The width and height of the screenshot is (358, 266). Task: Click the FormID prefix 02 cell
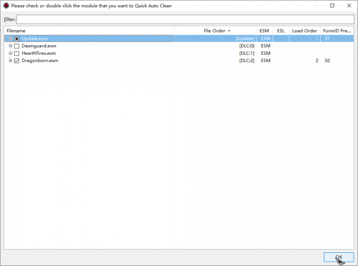tap(327, 61)
